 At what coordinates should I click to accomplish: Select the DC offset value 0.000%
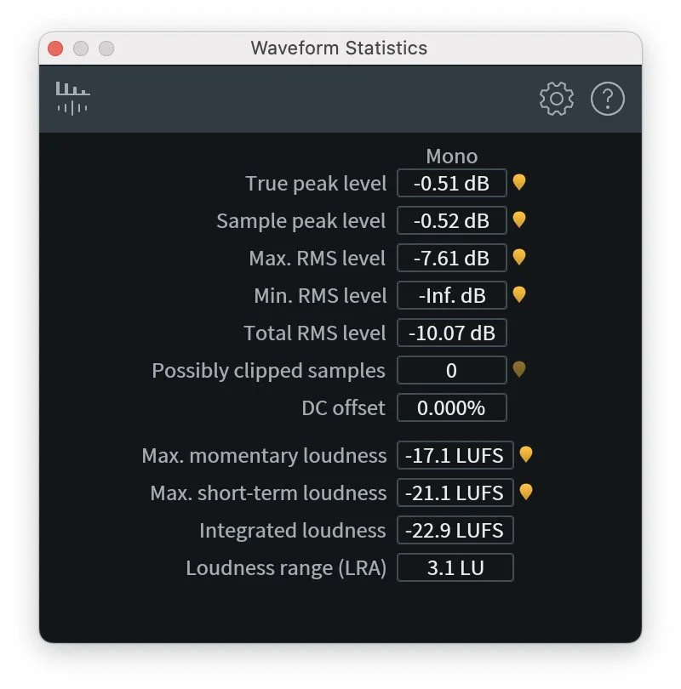[451, 407]
